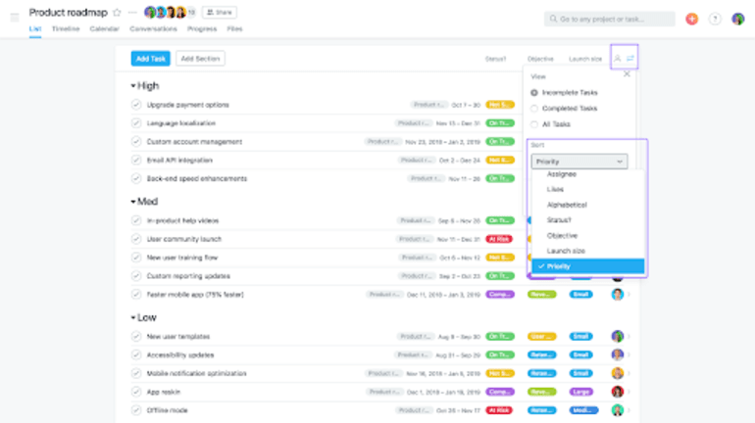Close the view options panel
755x423 pixels.
[x=627, y=74]
